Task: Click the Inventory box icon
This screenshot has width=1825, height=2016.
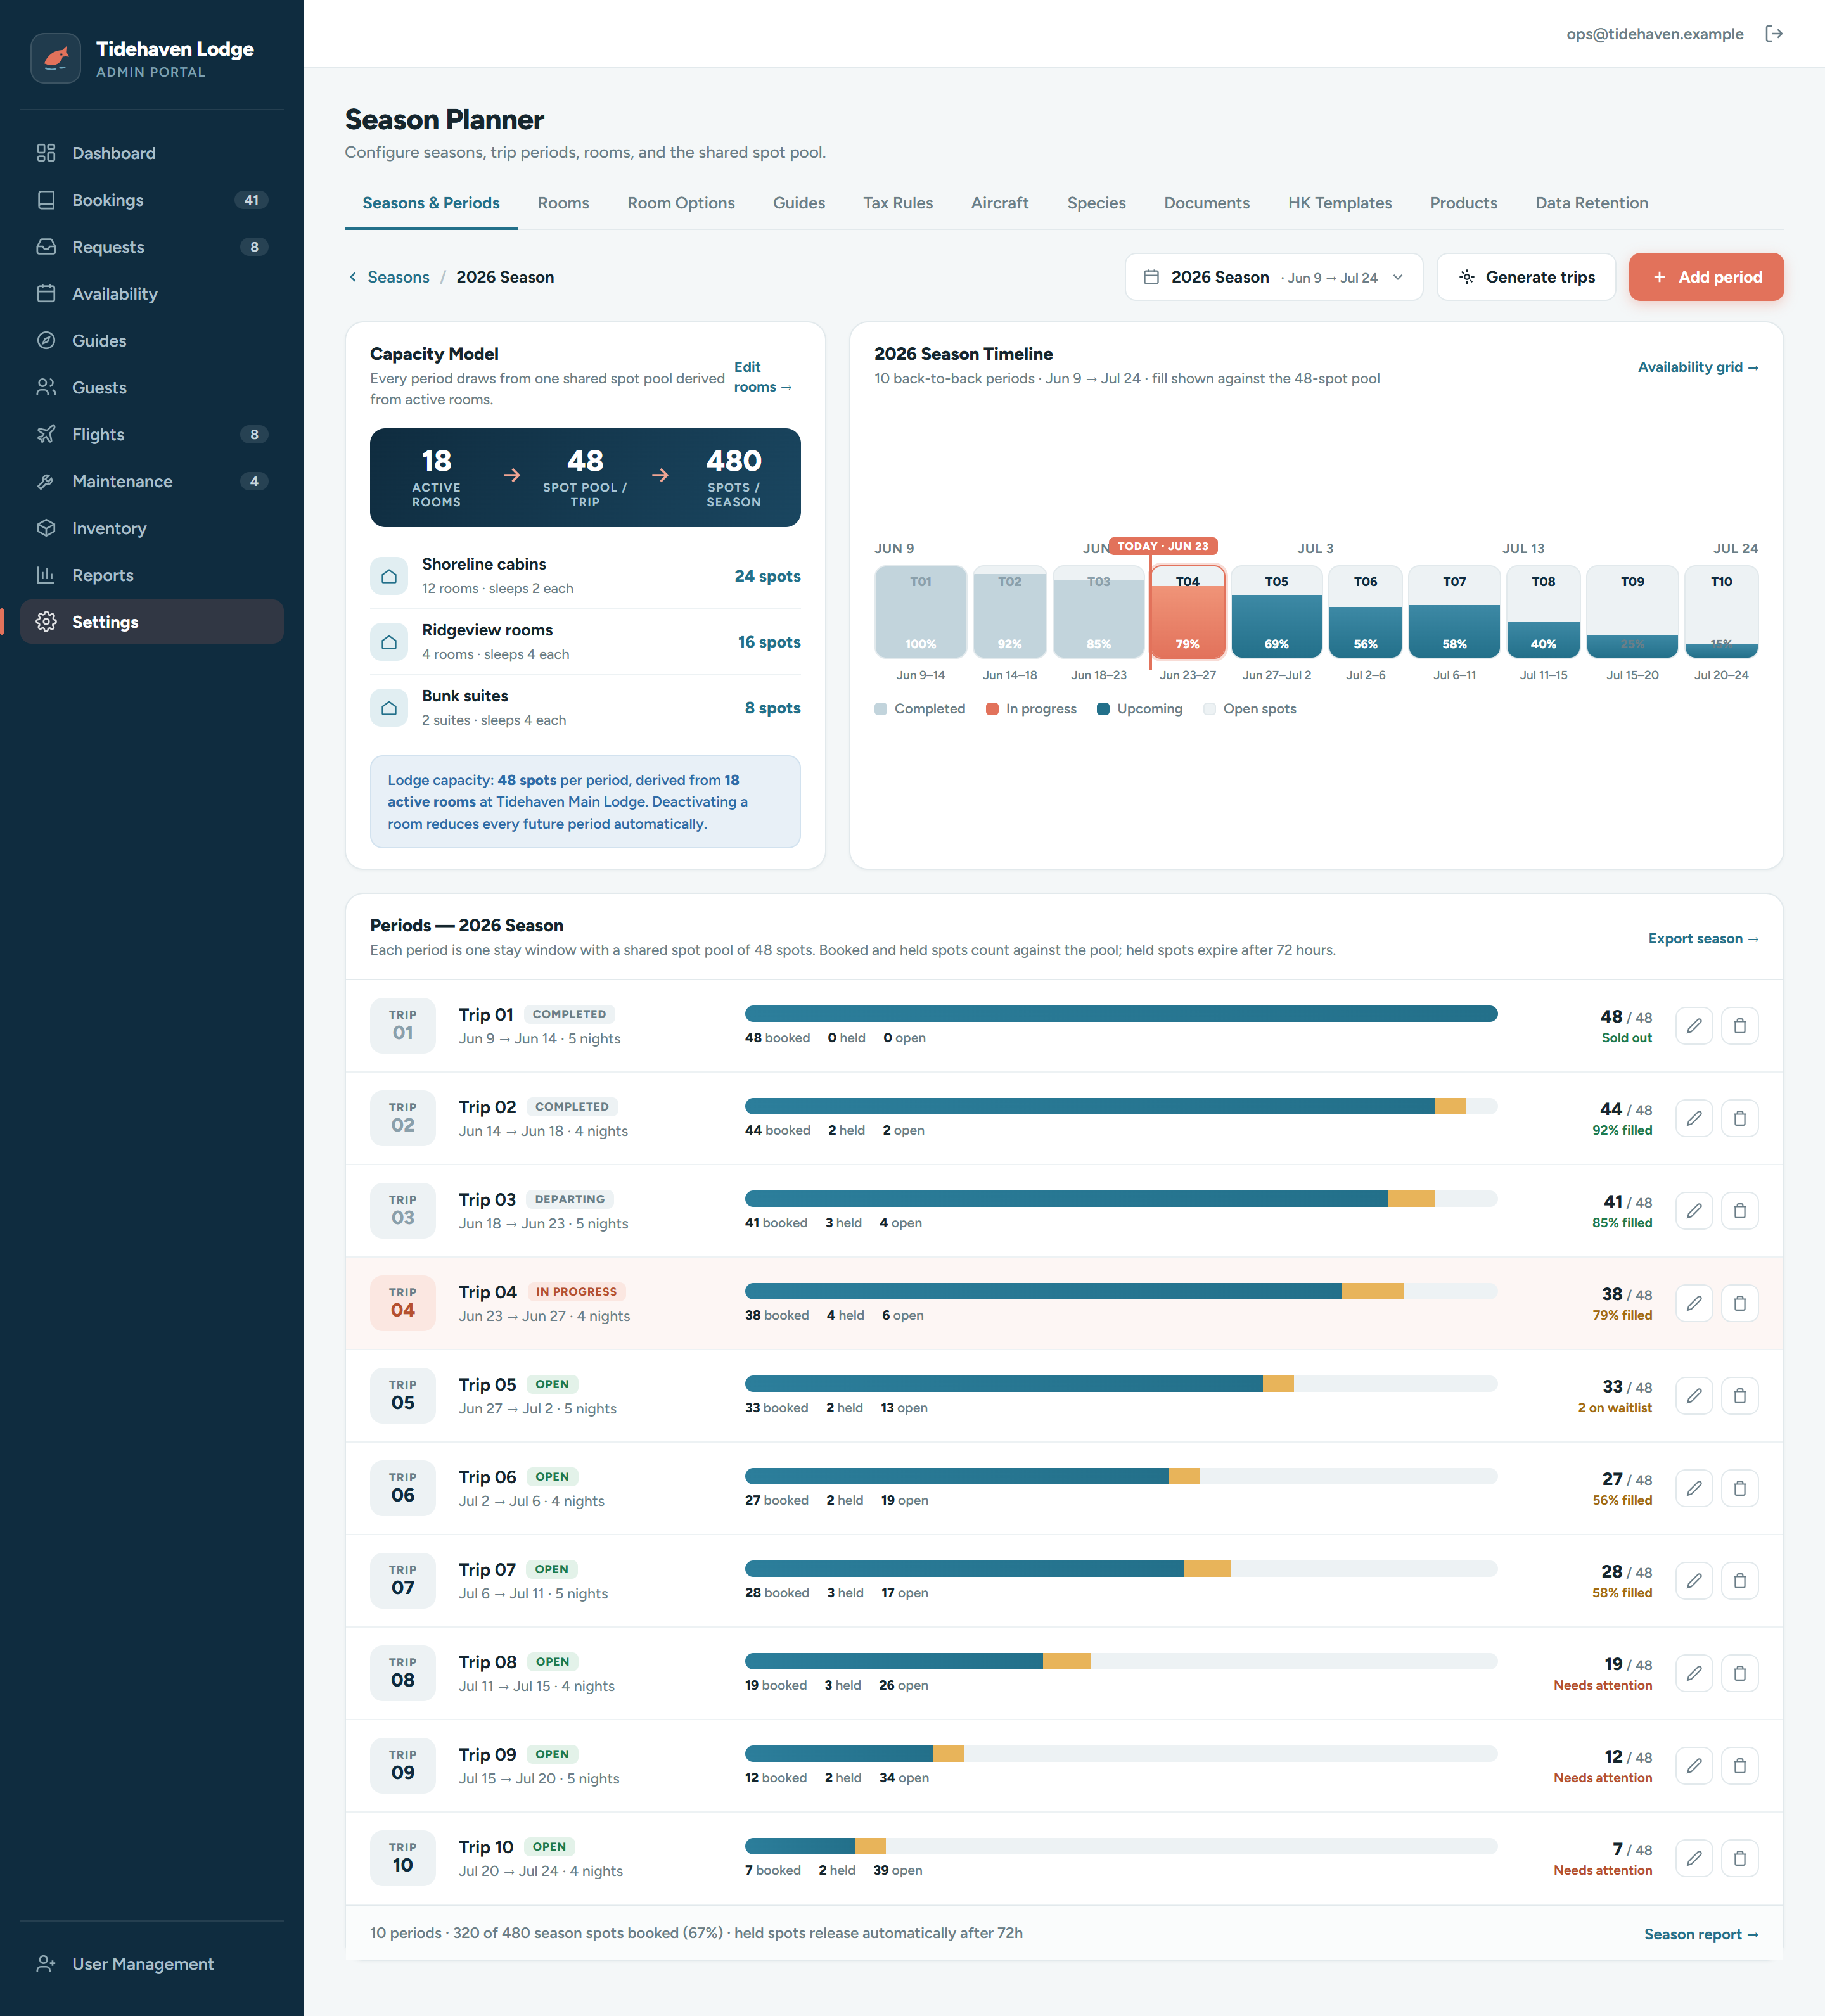Action: point(46,528)
